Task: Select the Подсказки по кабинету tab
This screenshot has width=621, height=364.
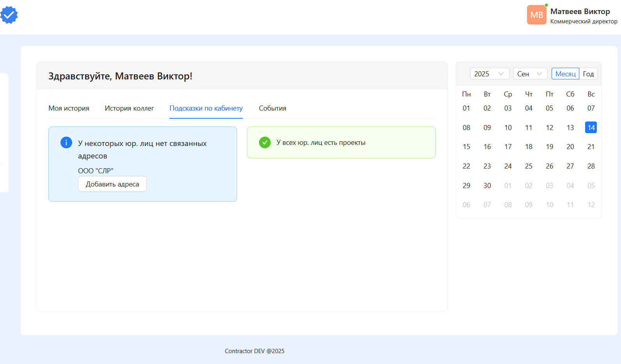Action: (x=206, y=108)
